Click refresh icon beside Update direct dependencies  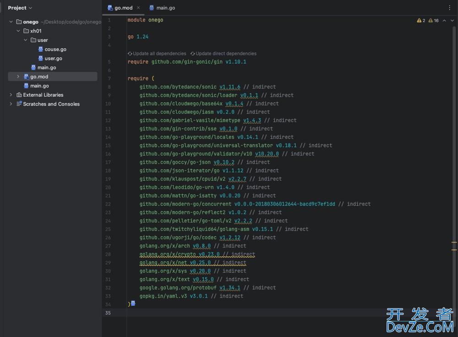click(193, 54)
